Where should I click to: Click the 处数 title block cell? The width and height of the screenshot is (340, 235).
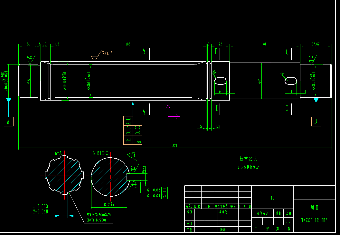tap(197, 206)
